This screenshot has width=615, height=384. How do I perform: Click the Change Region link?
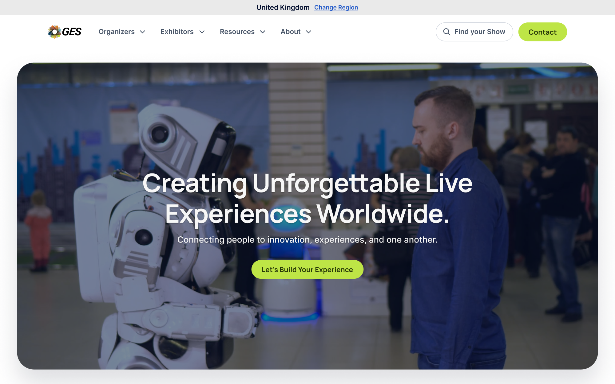[x=336, y=7]
